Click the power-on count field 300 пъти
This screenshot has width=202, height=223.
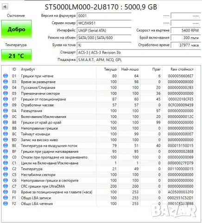186,38
